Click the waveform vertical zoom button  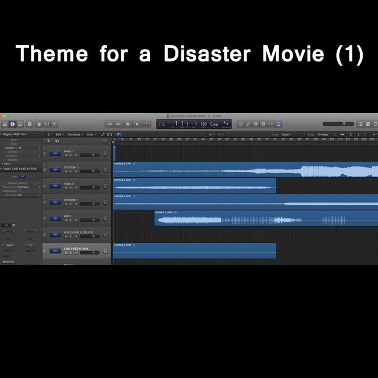click(x=343, y=135)
